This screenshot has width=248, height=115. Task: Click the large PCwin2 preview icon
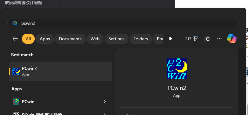click(177, 69)
